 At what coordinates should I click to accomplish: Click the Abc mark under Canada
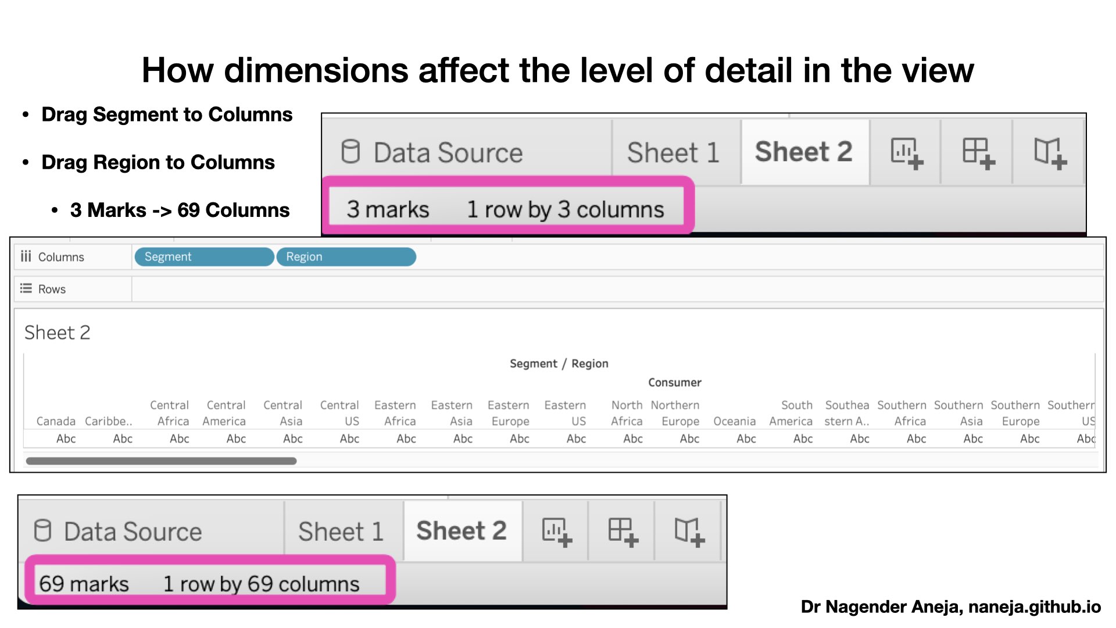[x=66, y=439]
